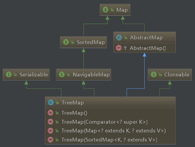Image resolution: width=195 pixels, height=147 pixels.
Task: Select the Cloneable interface node label
Action: tap(177, 75)
